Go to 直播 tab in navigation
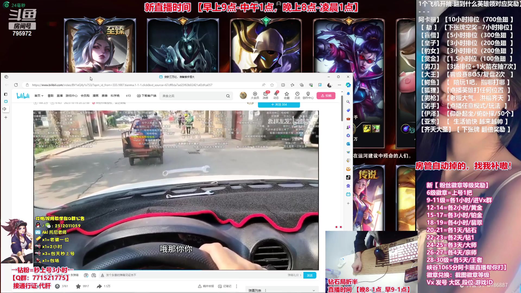The image size is (521, 293). point(60,96)
